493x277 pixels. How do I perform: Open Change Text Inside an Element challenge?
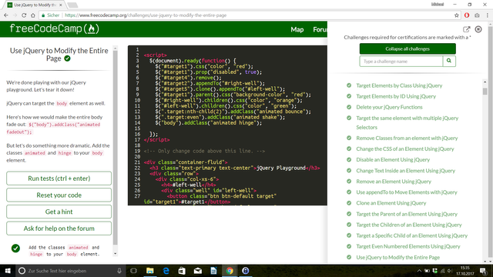406,171
